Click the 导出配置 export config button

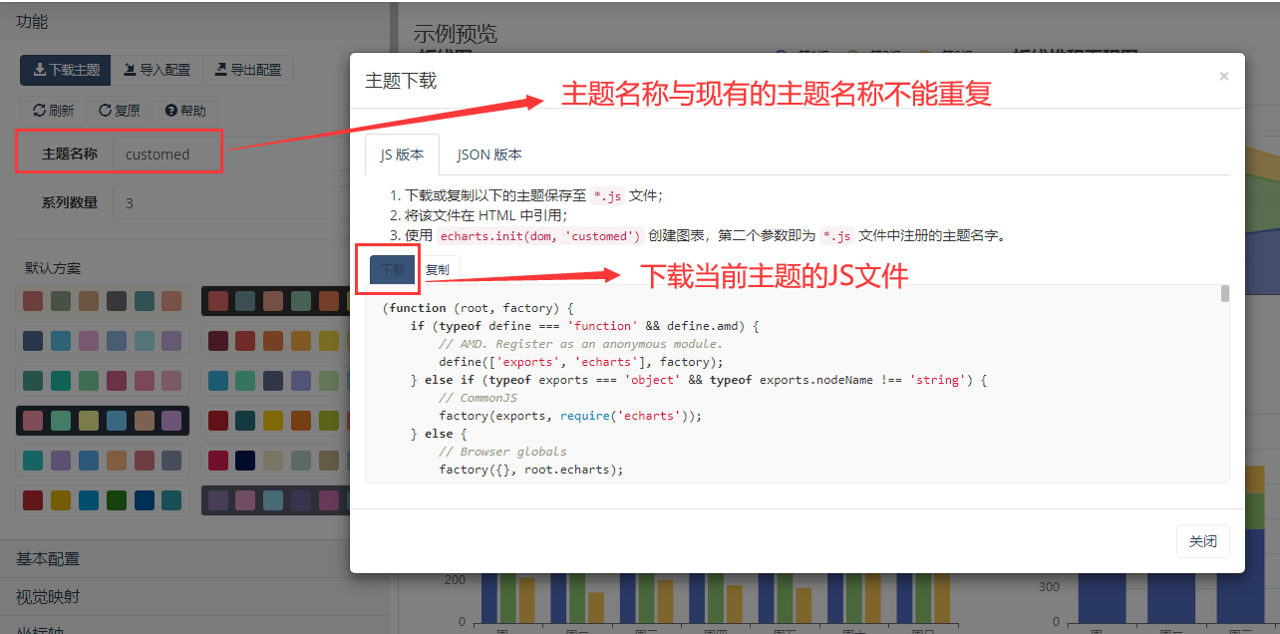tap(247, 70)
